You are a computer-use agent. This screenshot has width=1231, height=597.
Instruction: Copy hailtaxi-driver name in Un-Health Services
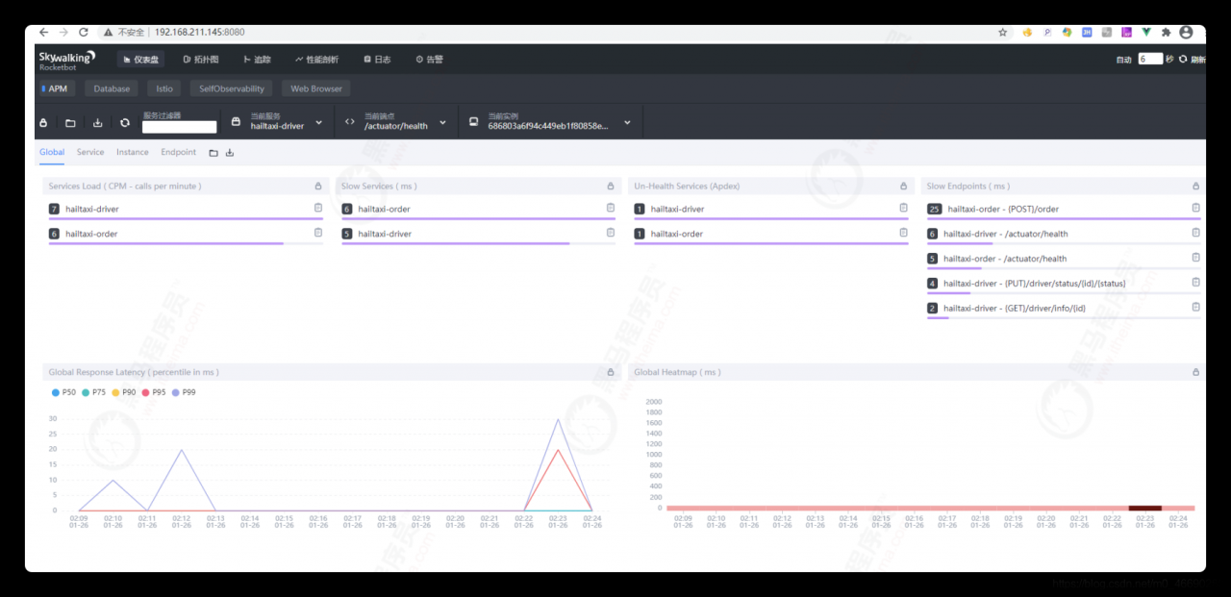pyautogui.click(x=903, y=208)
